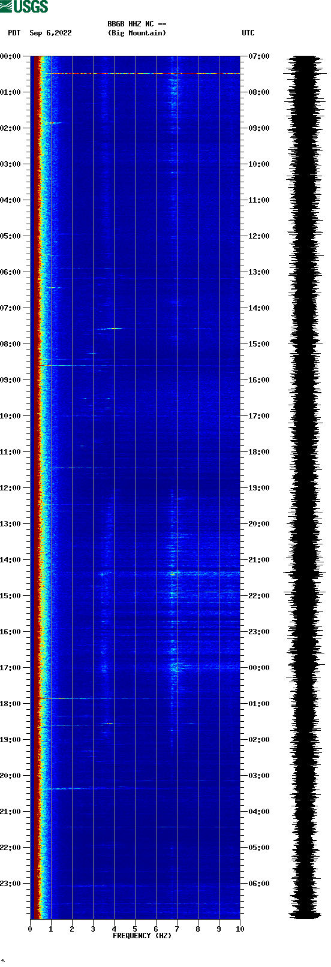Image resolution: width=331 pixels, height=967 pixels.
Task: Click the PDT time label '13:00' on left axis
Action: [x=10, y=524]
